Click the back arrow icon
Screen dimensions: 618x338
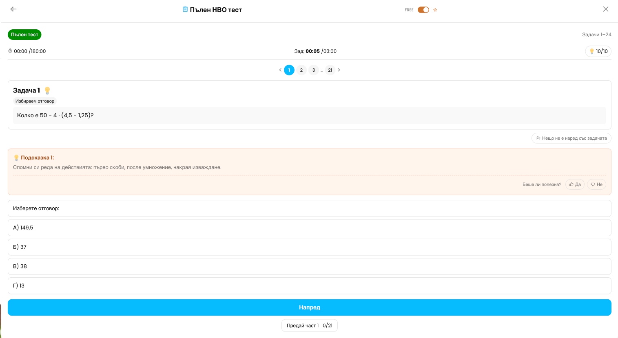coord(13,9)
